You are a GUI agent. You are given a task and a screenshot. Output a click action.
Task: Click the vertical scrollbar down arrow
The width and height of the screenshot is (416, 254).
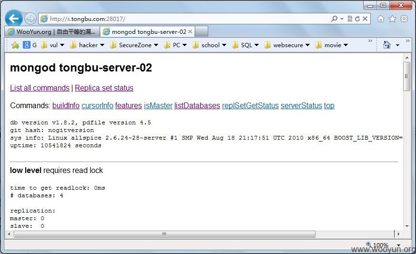pyautogui.click(x=407, y=226)
